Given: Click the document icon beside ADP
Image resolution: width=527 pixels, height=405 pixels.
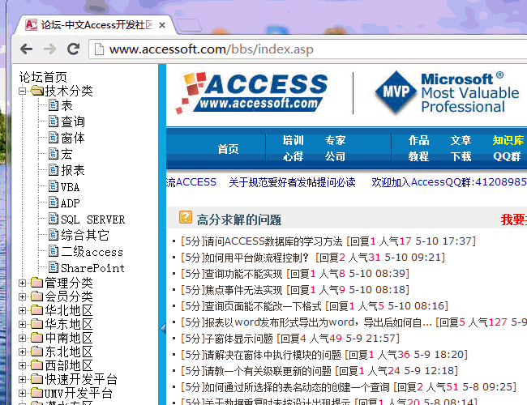Looking at the screenshot, I should [54, 202].
